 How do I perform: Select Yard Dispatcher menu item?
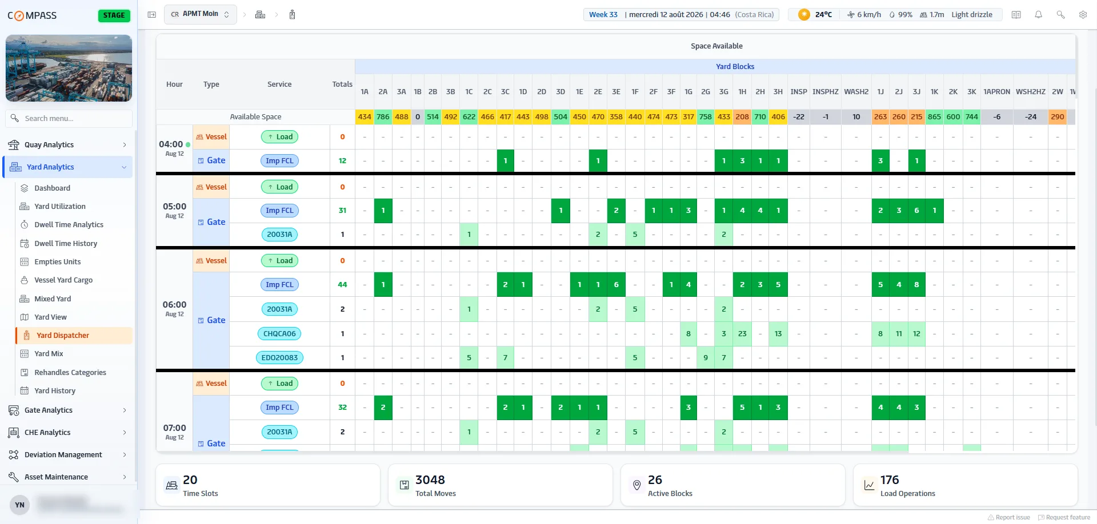tap(74, 336)
